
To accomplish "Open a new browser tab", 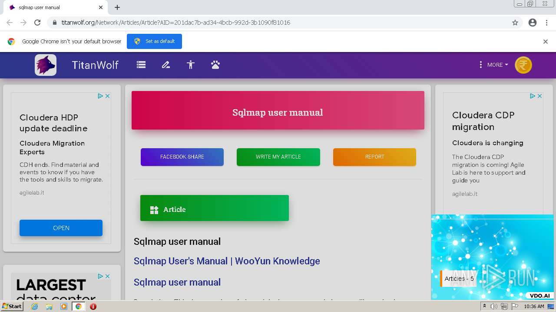I will click(x=117, y=7).
